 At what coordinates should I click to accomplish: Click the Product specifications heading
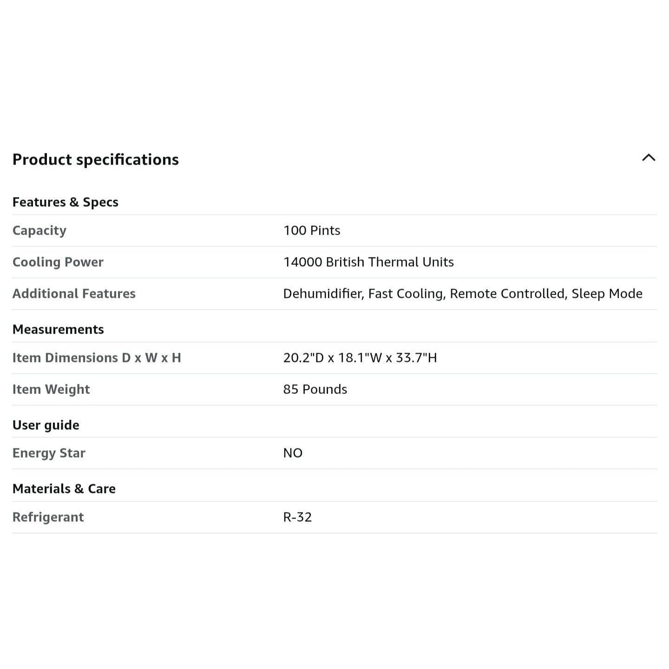tap(96, 159)
